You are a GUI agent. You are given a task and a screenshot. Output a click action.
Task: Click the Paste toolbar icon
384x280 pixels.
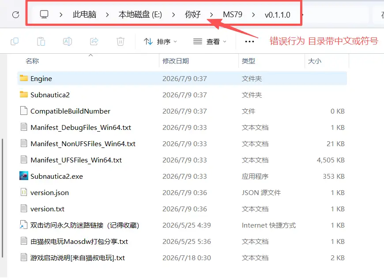click(41, 41)
